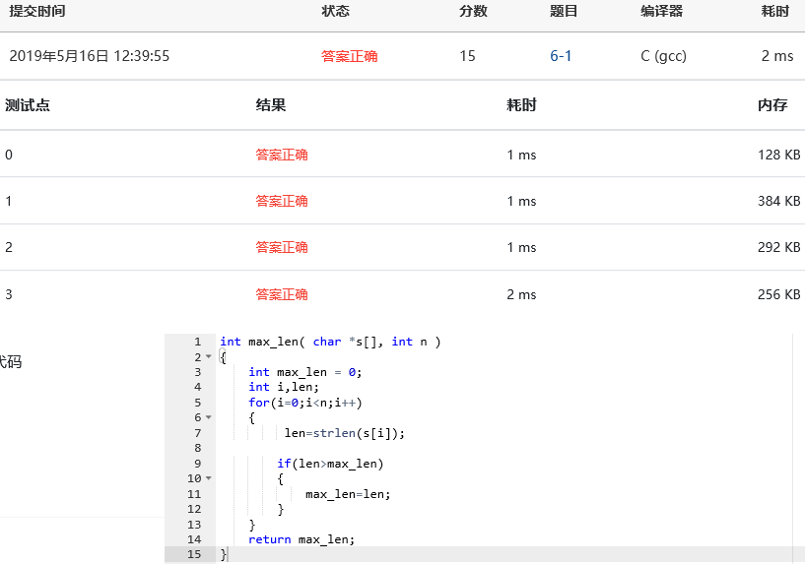Click memory value 256 KB
The height and width of the screenshot is (564, 805).
click(x=778, y=294)
